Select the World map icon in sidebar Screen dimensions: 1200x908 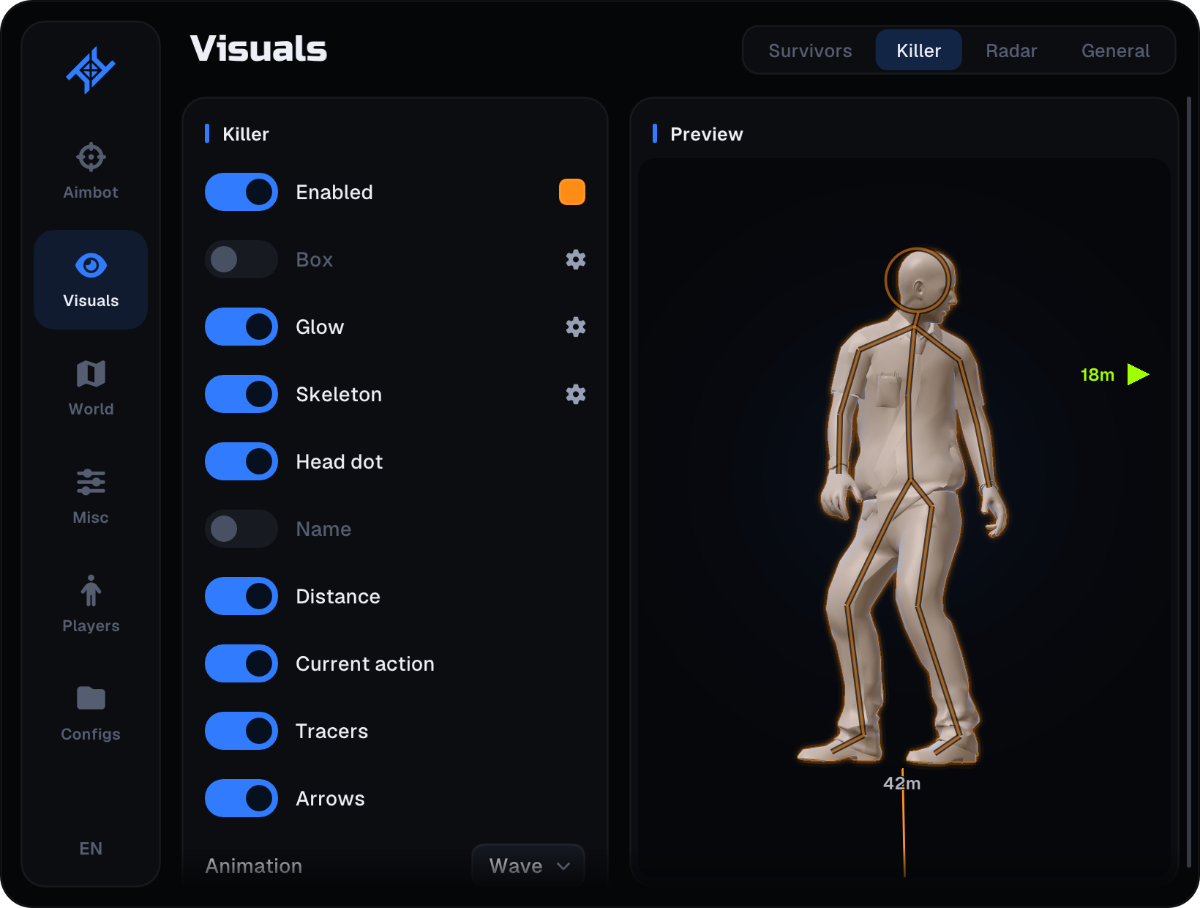(x=91, y=373)
